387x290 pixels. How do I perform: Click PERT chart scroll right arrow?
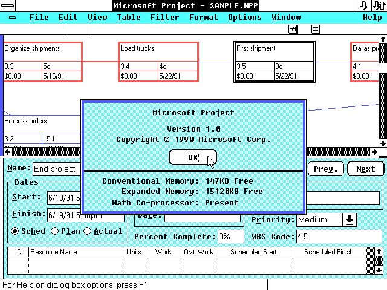pyautogui.click(x=374, y=152)
